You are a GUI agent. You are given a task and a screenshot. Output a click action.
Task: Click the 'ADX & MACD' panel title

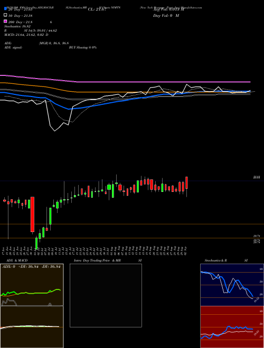[x=17, y=260]
